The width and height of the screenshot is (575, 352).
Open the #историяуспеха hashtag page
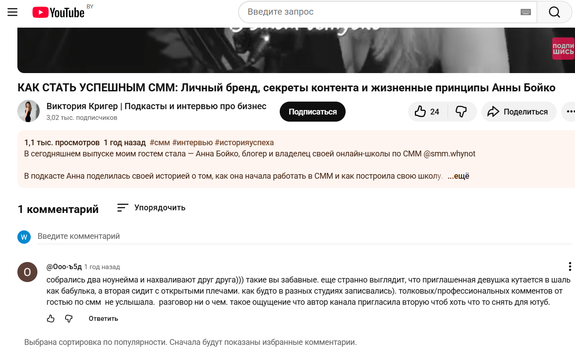coord(245,142)
